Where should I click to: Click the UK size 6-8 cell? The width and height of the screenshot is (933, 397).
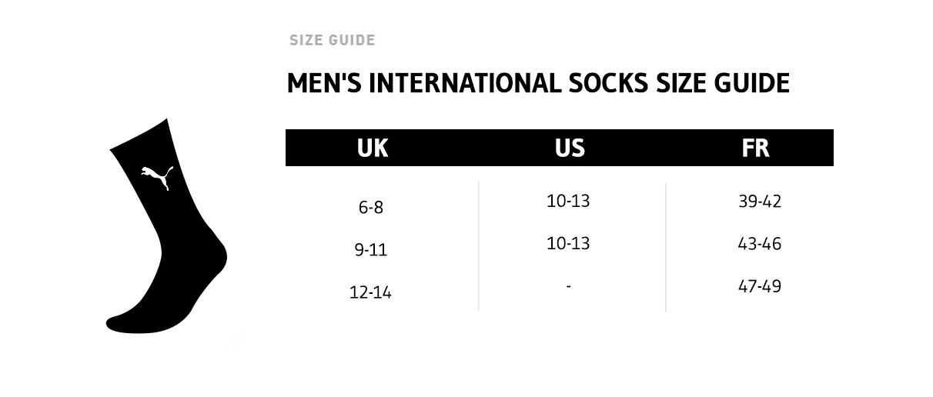tap(370, 207)
